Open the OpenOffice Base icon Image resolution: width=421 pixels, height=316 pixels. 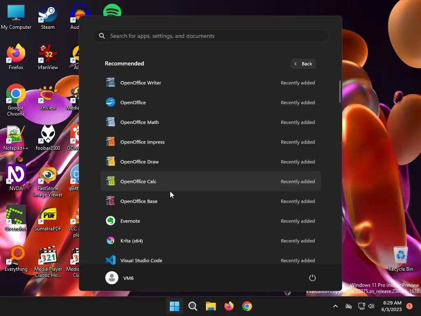click(110, 201)
